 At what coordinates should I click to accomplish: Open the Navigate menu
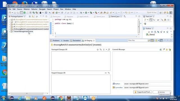42,9
